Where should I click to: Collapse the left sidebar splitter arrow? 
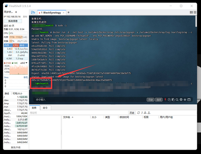click(x=29, y=88)
